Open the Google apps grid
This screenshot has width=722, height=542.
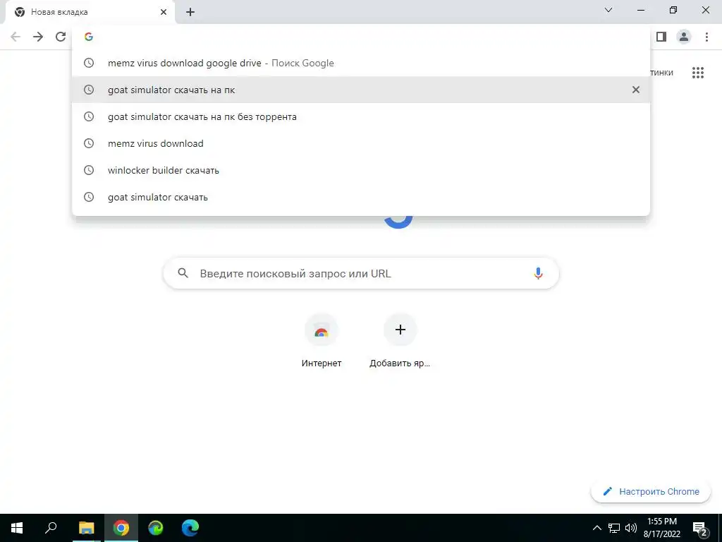[x=697, y=73]
